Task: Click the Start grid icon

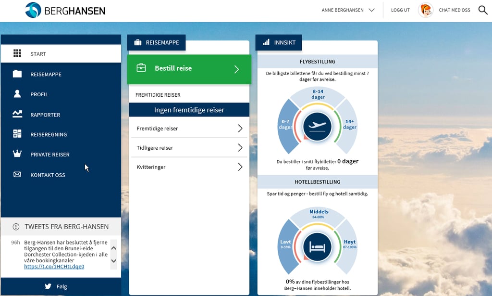Action: click(17, 53)
